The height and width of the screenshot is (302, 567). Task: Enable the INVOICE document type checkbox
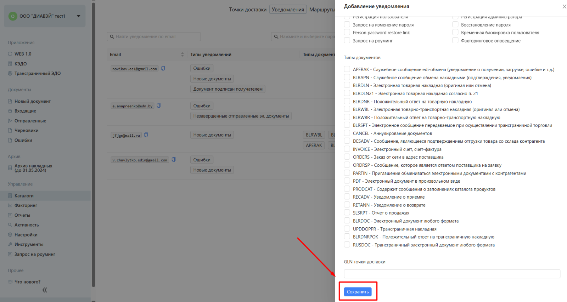point(347,149)
